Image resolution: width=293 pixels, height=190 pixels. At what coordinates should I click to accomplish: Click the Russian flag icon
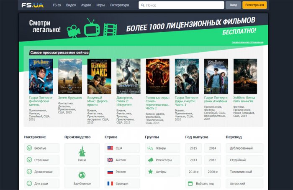coord(110,172)
